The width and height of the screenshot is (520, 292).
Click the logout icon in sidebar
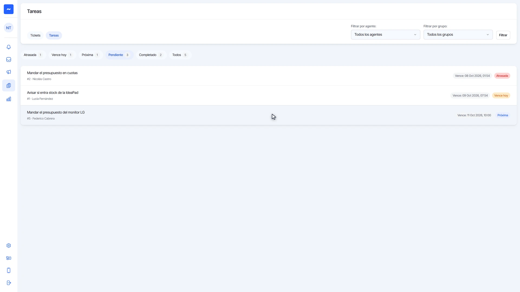click(9, 283)
